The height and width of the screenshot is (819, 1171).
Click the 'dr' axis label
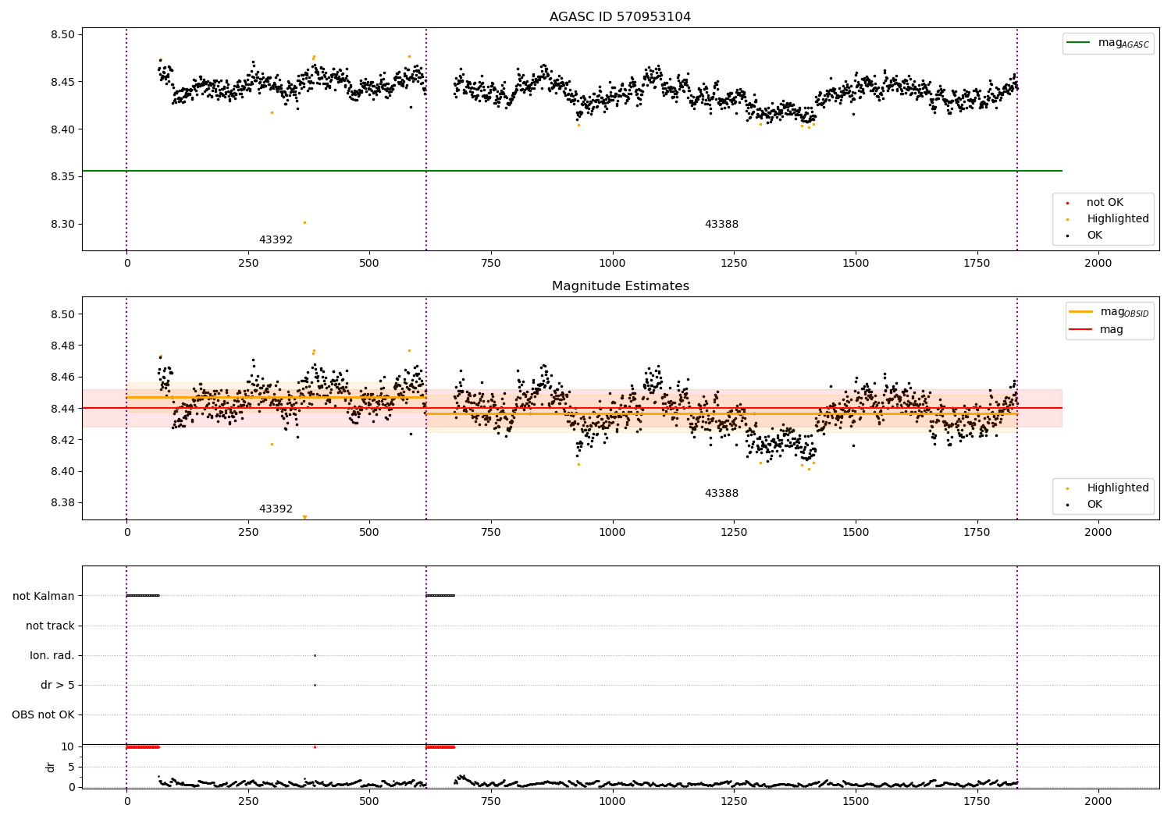[51, 767]
